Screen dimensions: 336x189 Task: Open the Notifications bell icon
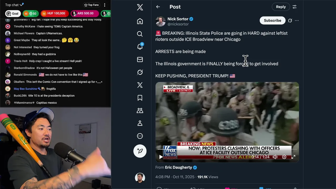140,46
